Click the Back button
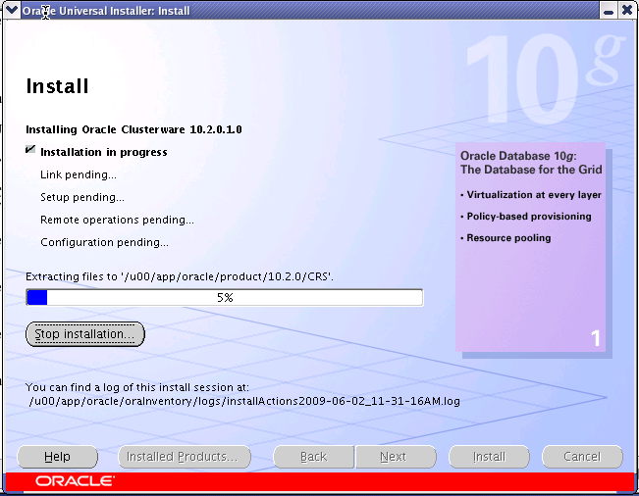This screenshot has width=639, height=496. click(314, 457)
